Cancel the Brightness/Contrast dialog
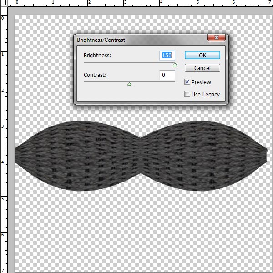Image resolution: width=273 pixels, height=273 pixels. tap(202, 68)
